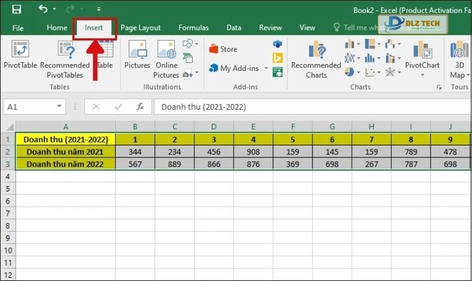Expand the Name Box dropdown arrow
Image resolution: width=472 pixels, height=281 pixels.
tap(60, 107)
